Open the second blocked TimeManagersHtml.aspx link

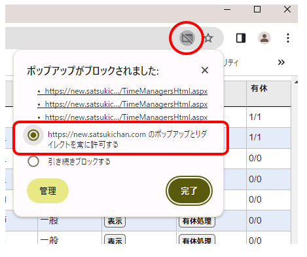[126, 104]
